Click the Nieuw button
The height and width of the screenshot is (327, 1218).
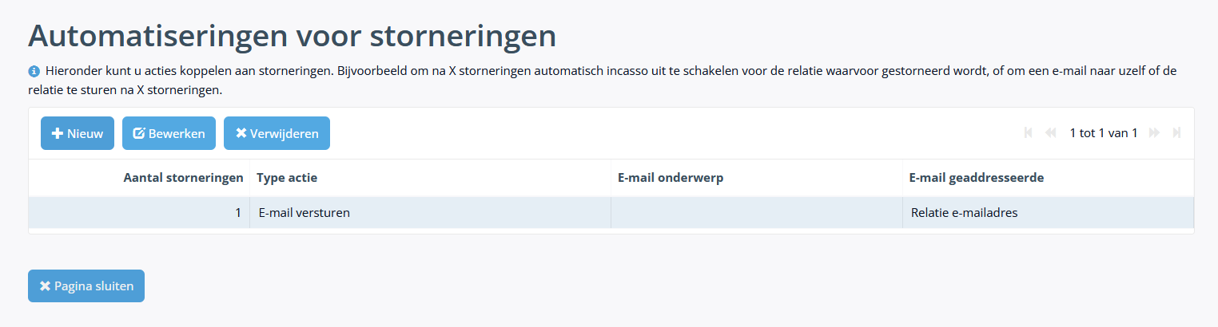pos(78,133)
